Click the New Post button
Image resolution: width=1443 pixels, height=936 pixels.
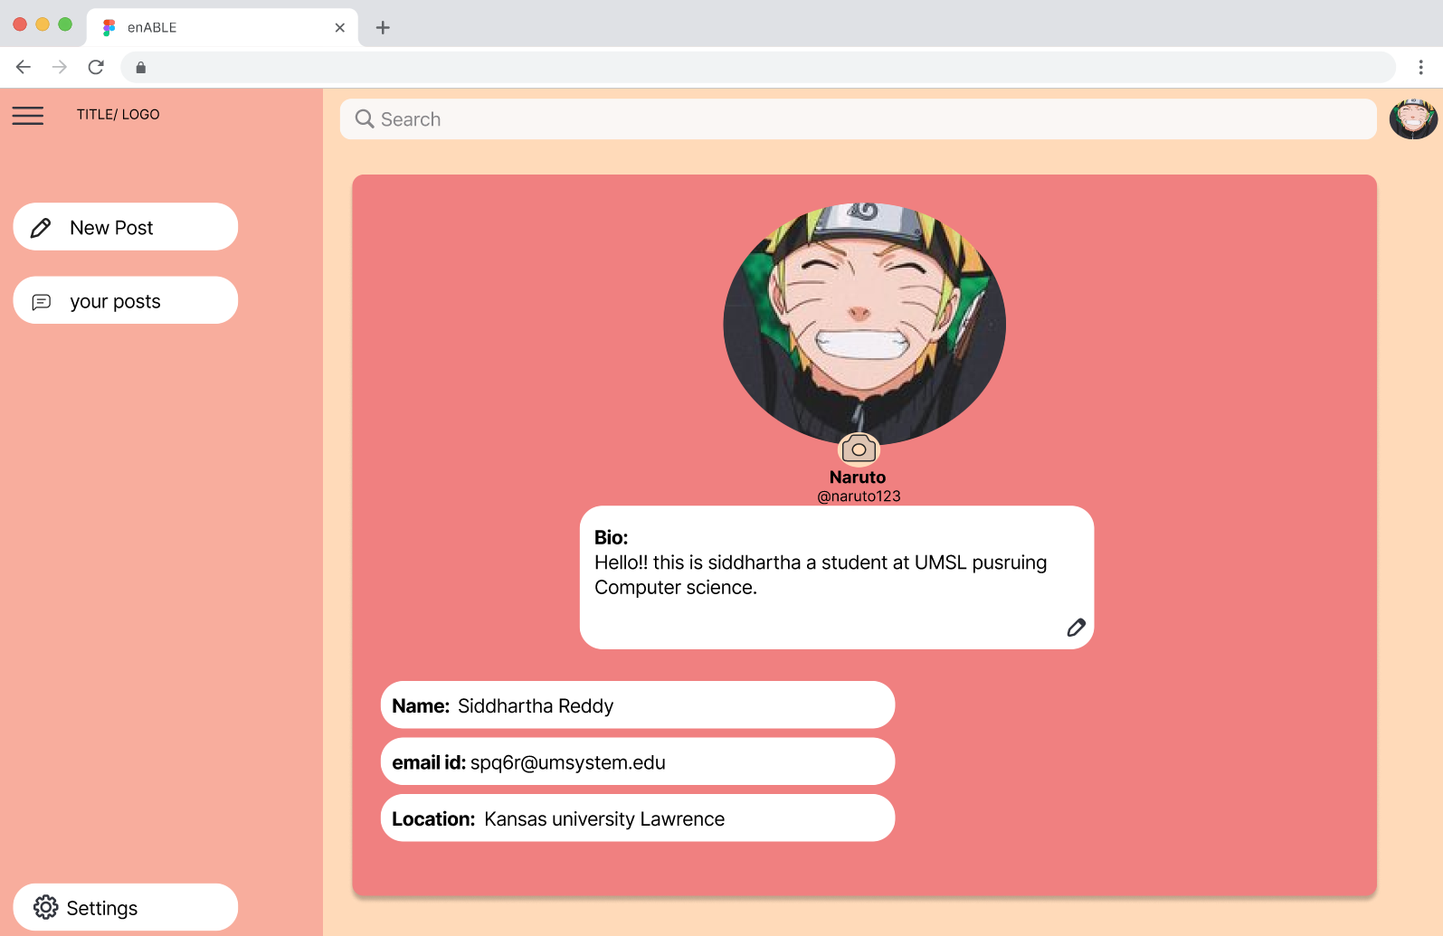(x=126, y=227)
